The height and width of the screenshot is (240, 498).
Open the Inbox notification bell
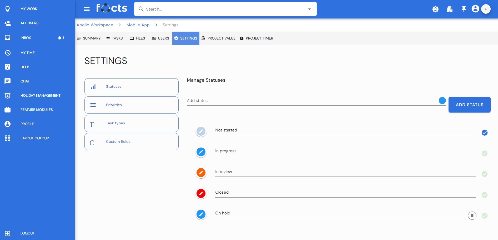click(60, 38)
